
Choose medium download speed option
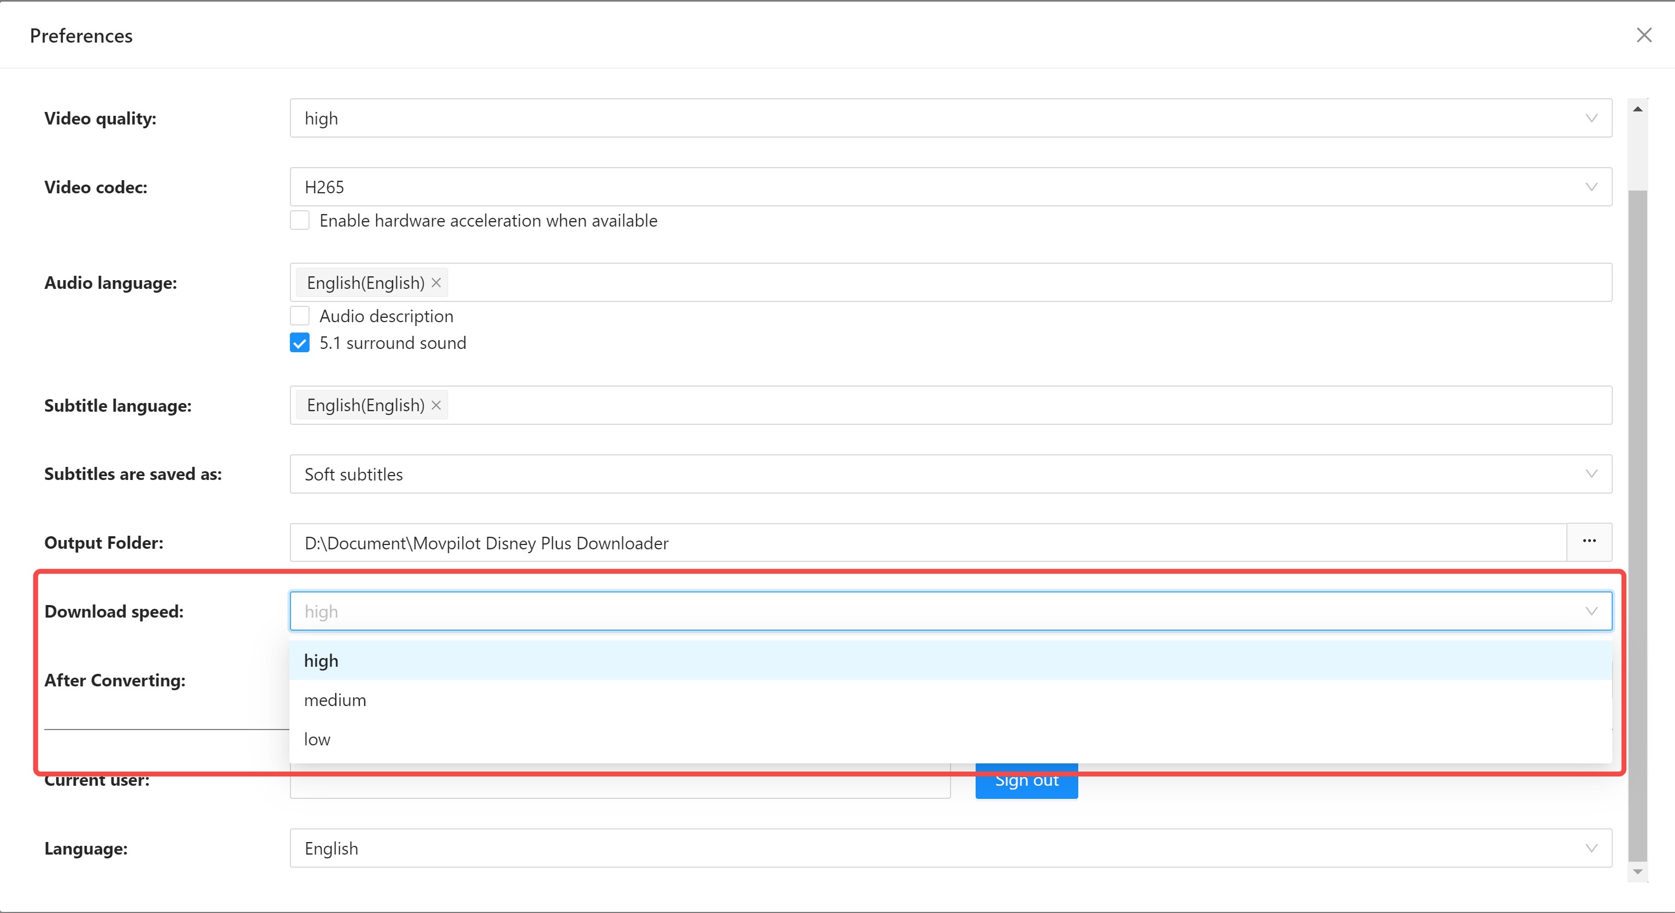951,699
